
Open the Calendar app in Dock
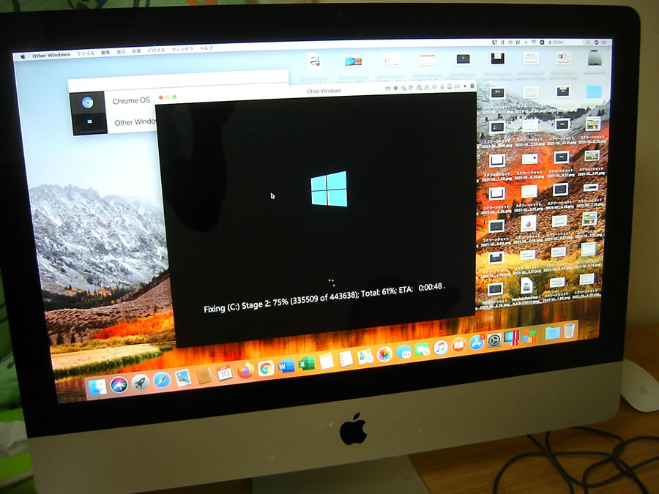(x=225, y=373)
